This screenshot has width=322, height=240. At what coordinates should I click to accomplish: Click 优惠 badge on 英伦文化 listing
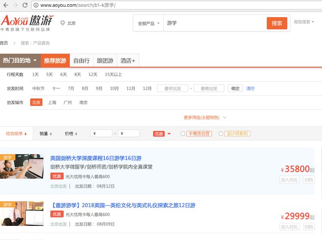(57, 214)
